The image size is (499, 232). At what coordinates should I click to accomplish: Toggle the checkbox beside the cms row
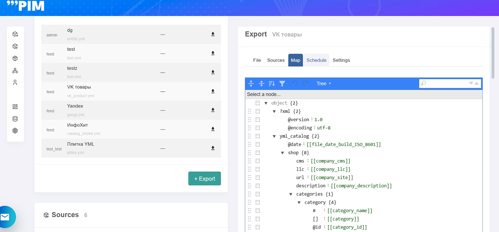point(258,161)
